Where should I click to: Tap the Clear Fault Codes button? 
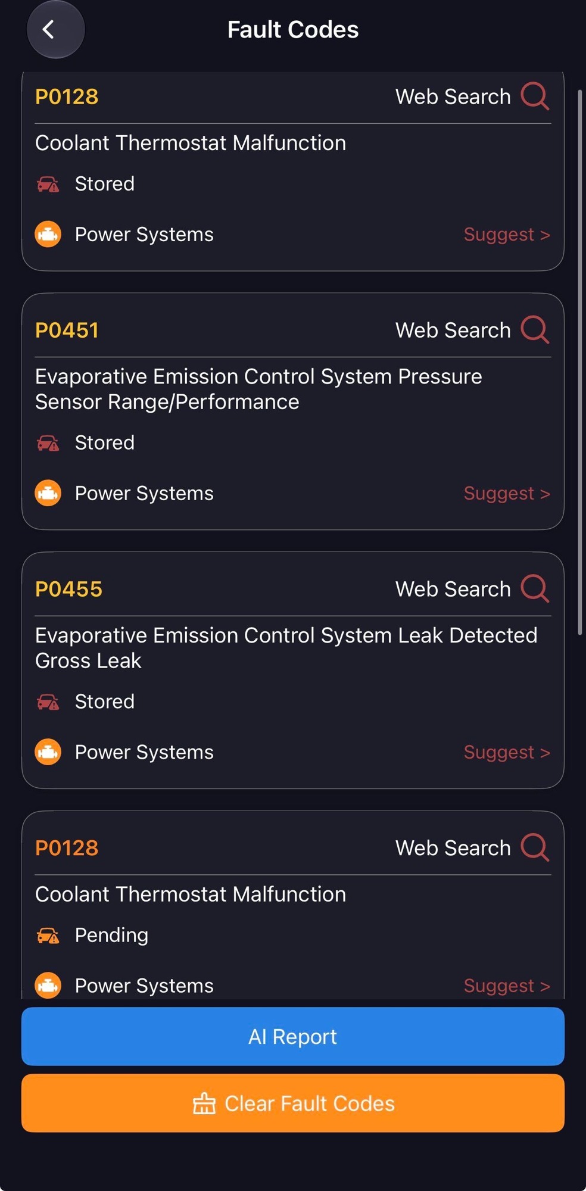click(x=293, y=1103)
